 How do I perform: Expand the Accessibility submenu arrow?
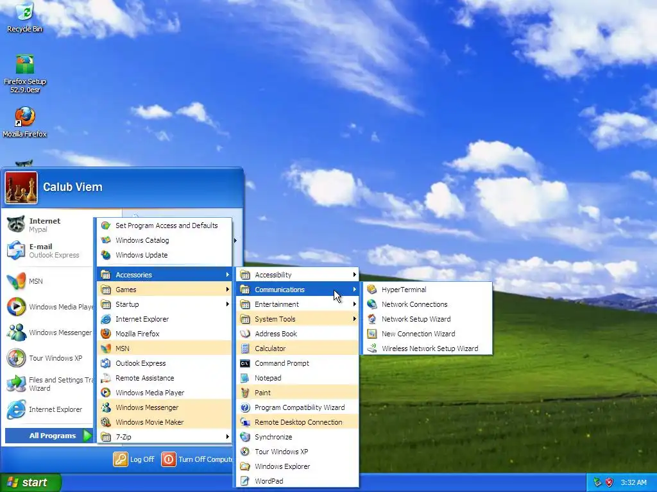[354, 275]
